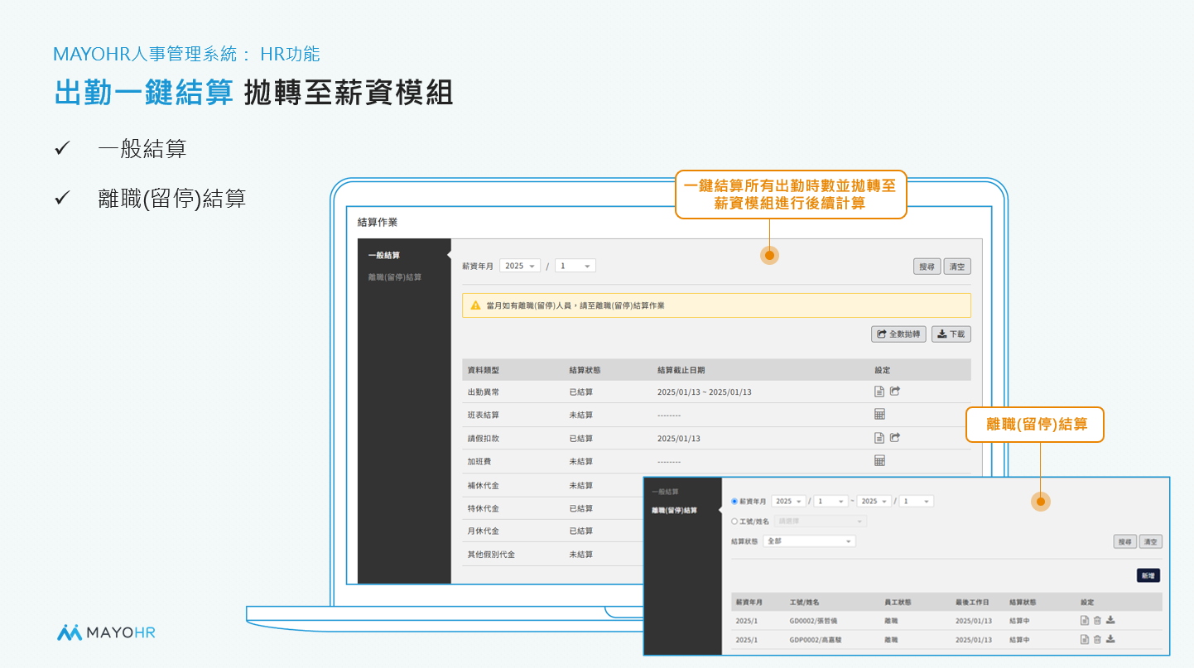
Task: Click 員工狀態 column header
Action: pos(898,602)
